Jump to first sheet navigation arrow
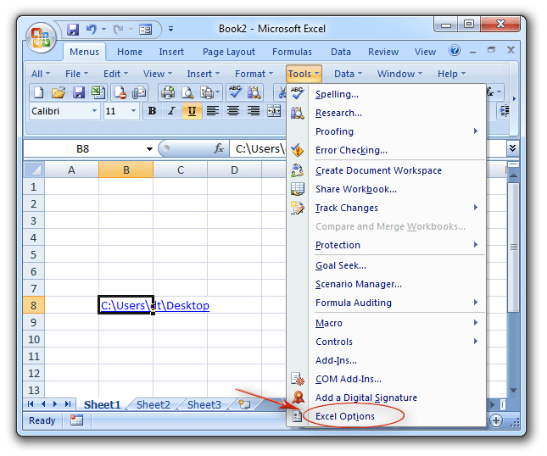This screenshot has height=456, width=547. [31, 404]
